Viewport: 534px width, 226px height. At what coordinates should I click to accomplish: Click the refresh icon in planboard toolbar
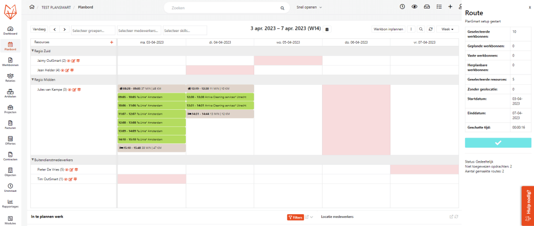point(430,29)
